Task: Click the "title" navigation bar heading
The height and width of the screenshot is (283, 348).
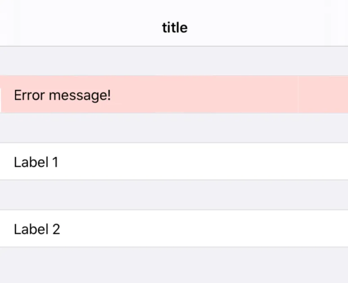Action: click(x=174, y=28)
